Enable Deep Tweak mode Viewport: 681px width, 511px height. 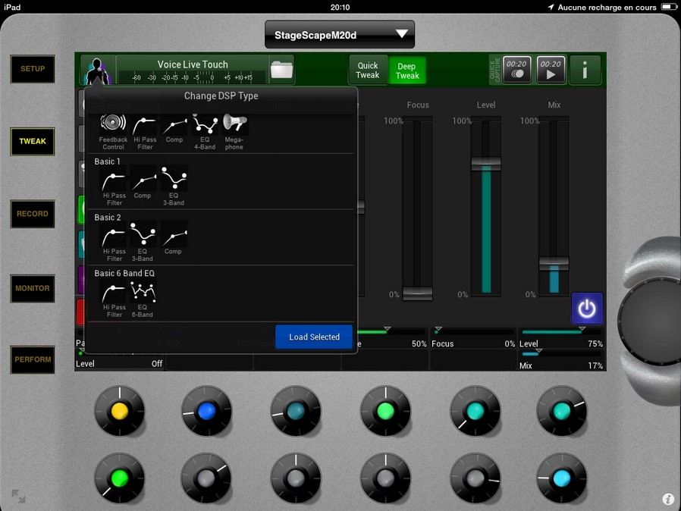(x=407, y=71)
